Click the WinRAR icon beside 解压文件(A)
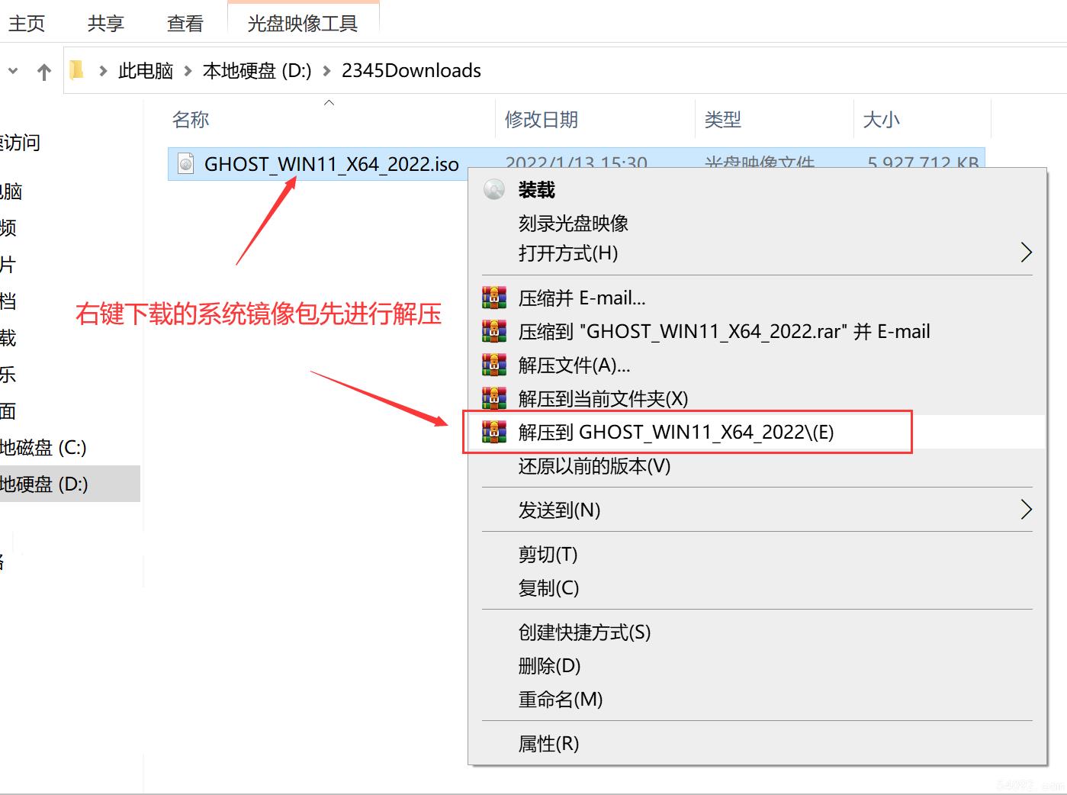 click(x=493, y=365)
